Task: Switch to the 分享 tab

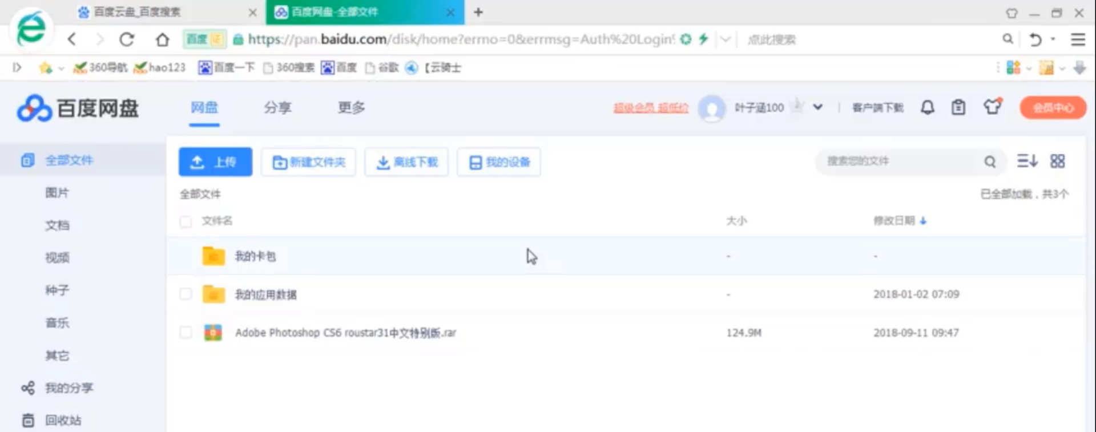Action: pyautogui.click(x=277, y=107)
